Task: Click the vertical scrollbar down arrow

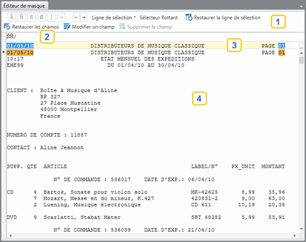Action: coord(302,229)
